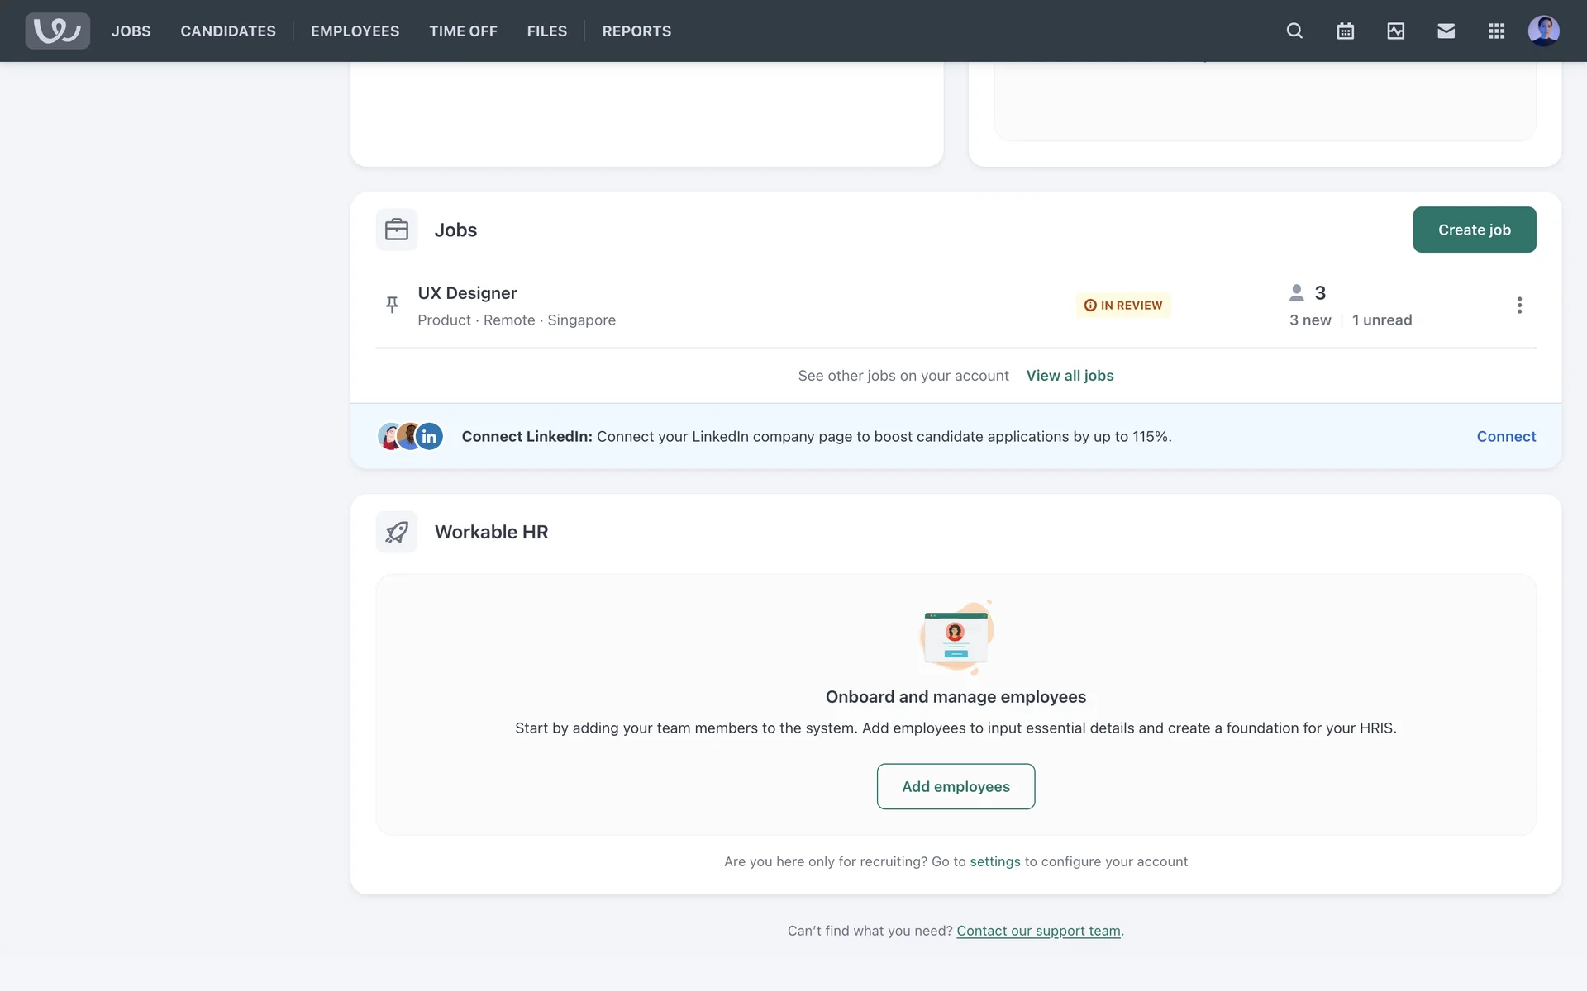Screen dimensions: 1587x991
Task: Open the apps grid icon
Action: 1496,31
